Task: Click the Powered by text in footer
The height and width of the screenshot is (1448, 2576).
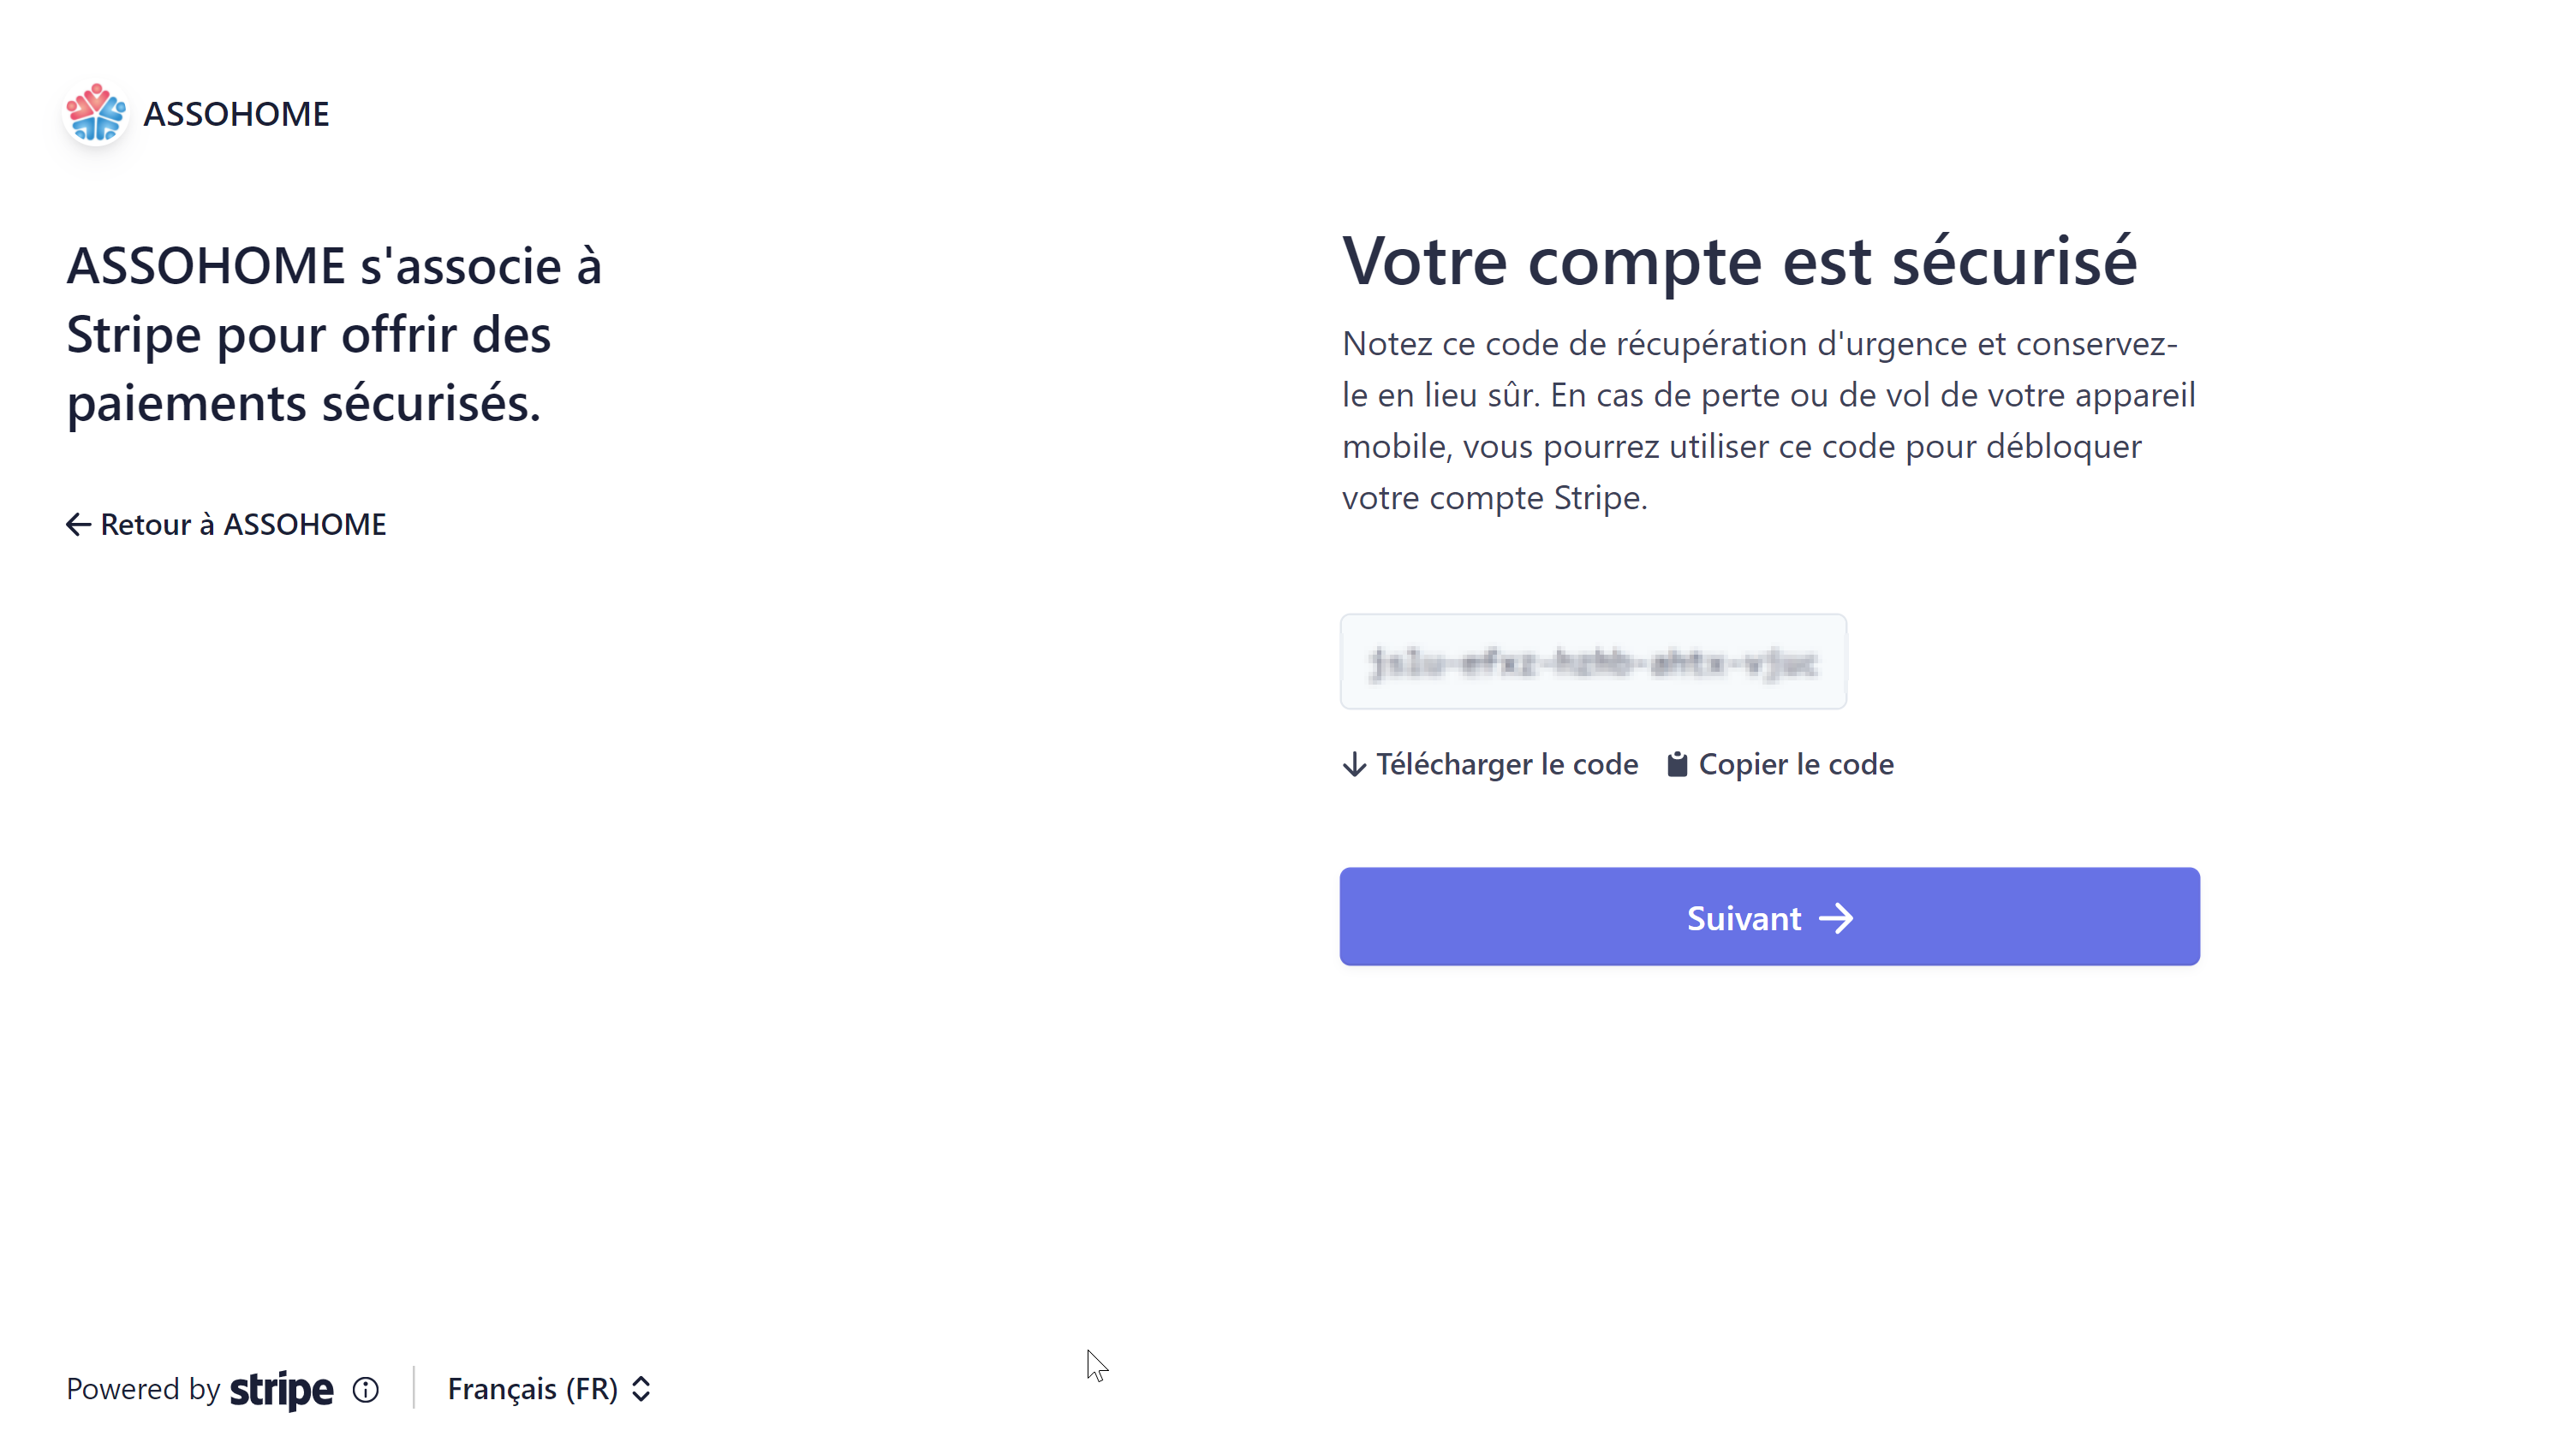Action: point(143,1390)
